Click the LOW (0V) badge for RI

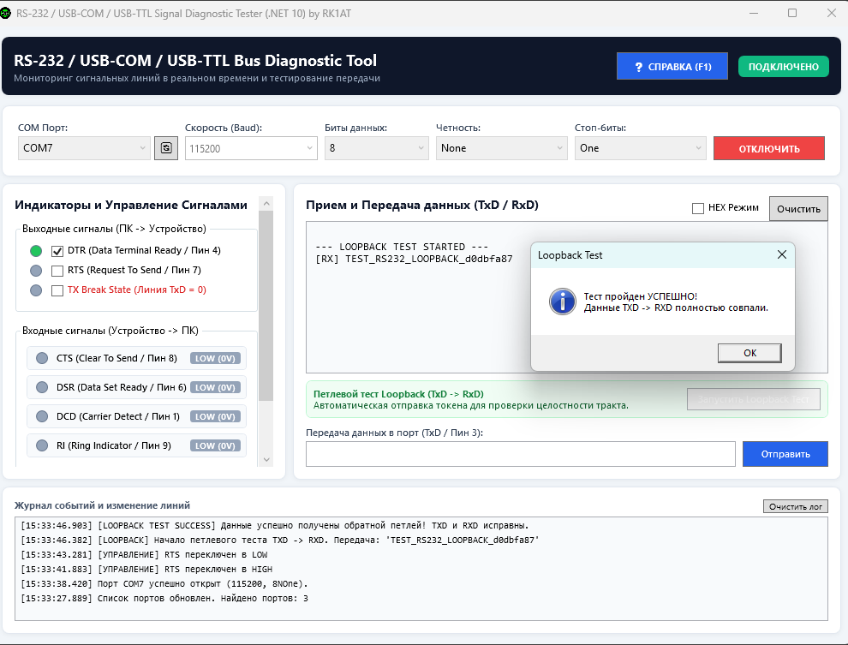coord(215,445)
